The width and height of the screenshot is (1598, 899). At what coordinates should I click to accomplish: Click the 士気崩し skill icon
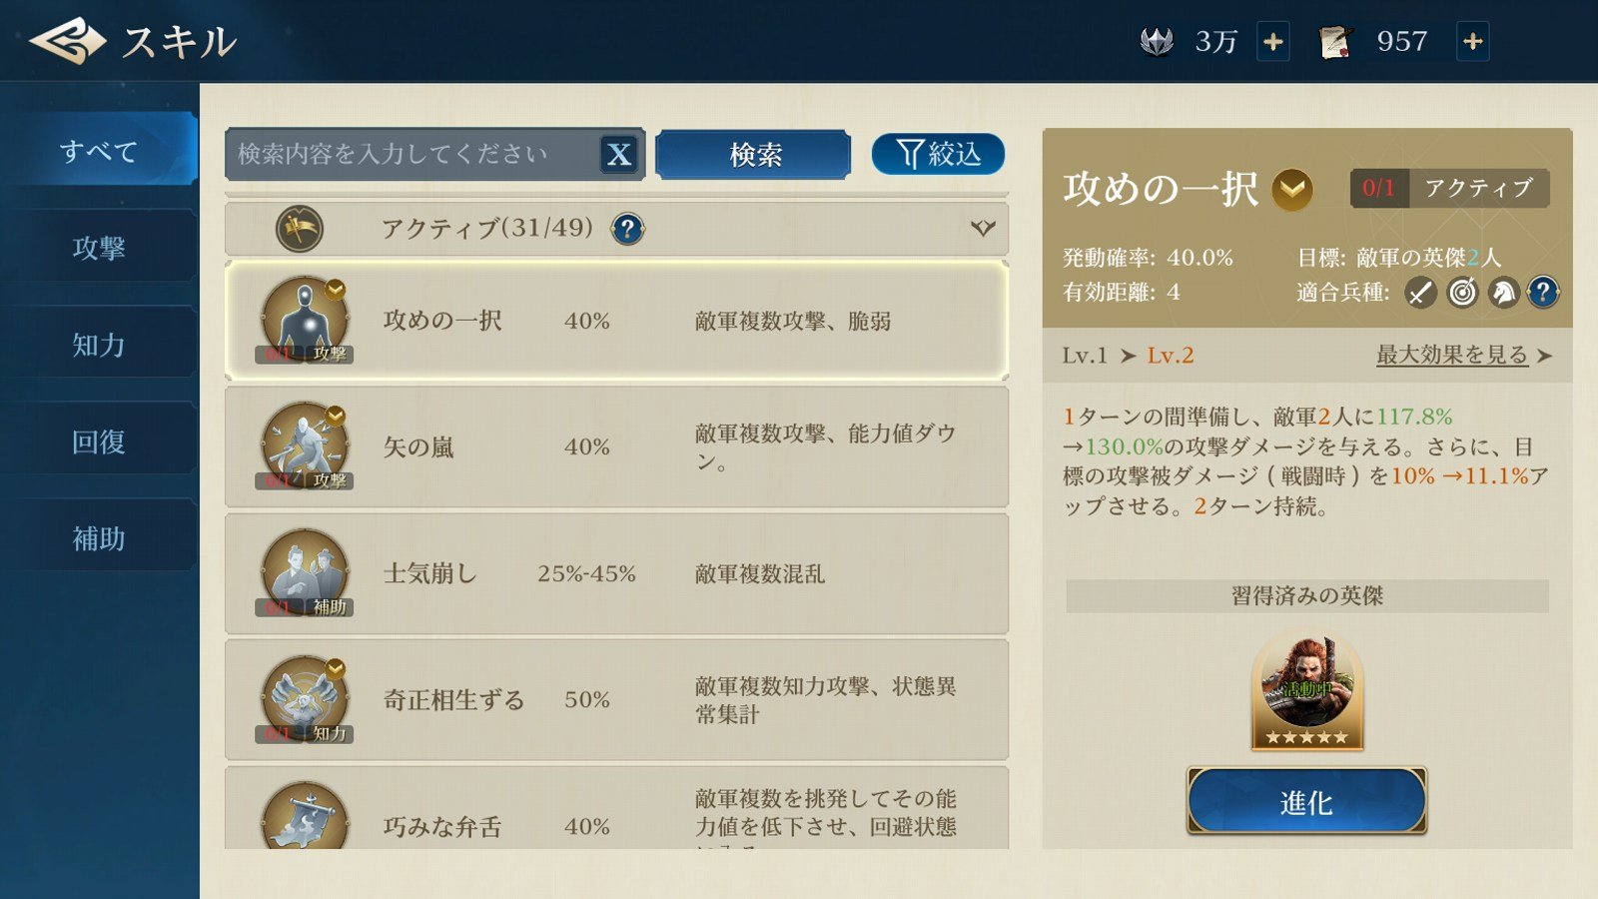click(305, 573)
